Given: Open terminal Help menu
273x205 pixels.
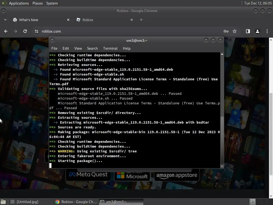Looking at the screenshot, I should coord(127,49).
